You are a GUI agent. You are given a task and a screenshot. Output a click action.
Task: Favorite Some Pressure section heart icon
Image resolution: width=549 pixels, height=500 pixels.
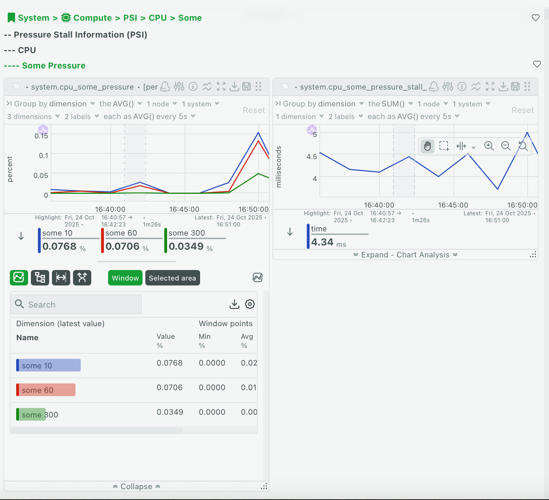coord(537,64)
